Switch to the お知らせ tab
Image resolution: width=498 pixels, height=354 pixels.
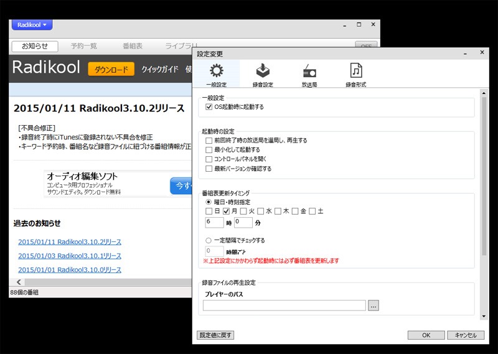[x=35, y=46]
